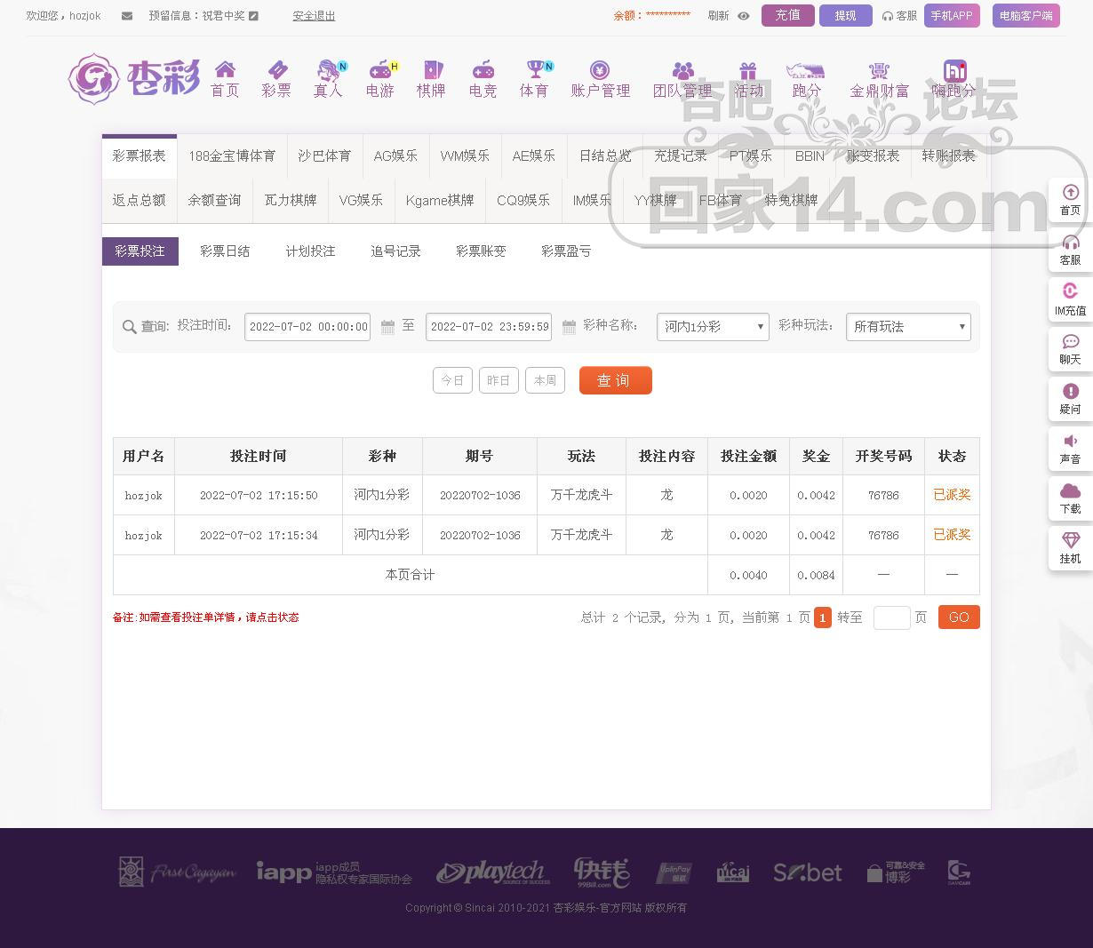This screenshot has width=1093, height=948.
Task: Open the 电游 game controller icon
Action: pos(381,69)
